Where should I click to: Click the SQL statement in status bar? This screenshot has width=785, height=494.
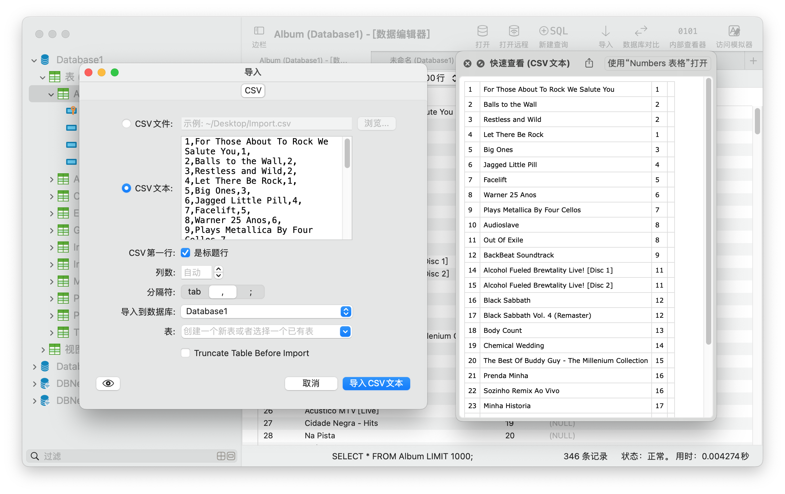click(x=402, y=456)
